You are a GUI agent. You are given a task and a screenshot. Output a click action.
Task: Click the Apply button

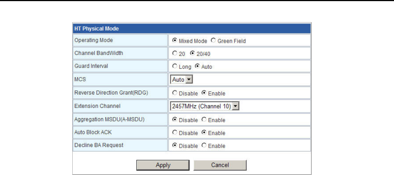pyautogui.click(x=163, y=165)
